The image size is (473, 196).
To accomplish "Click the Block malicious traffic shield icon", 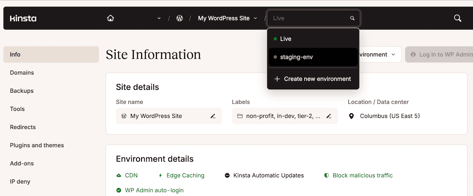I will point(326,175).
